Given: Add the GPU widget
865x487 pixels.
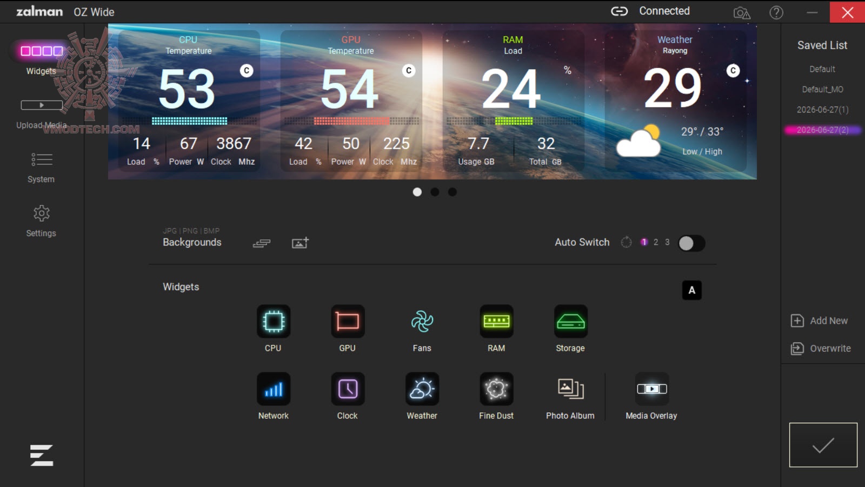Looking at the screenshot, I should 347,322.
